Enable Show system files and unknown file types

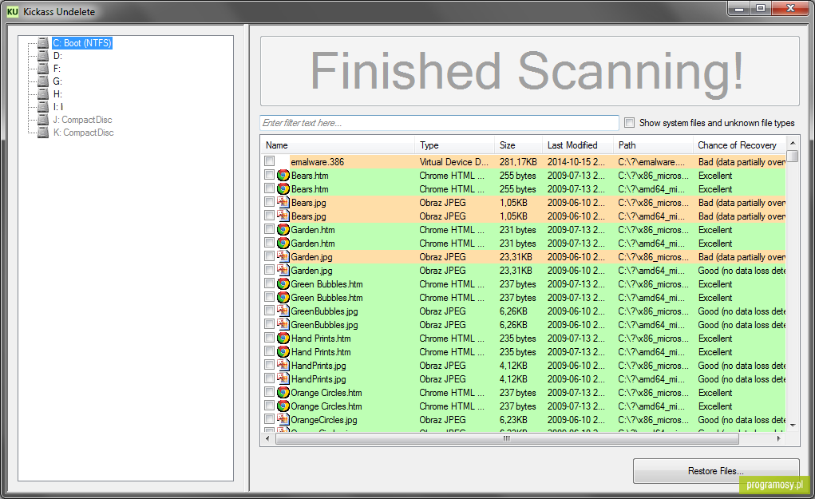pyautogui.click(x=630, y=123)
